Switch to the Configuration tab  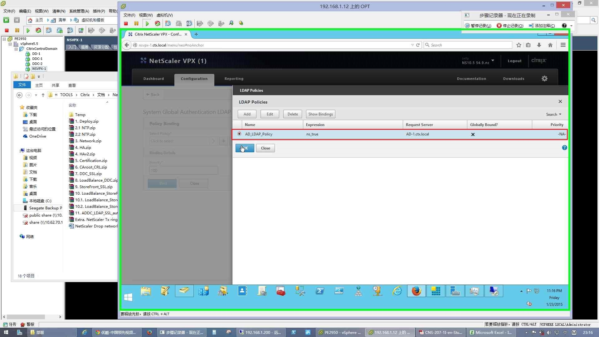(194, 79)
